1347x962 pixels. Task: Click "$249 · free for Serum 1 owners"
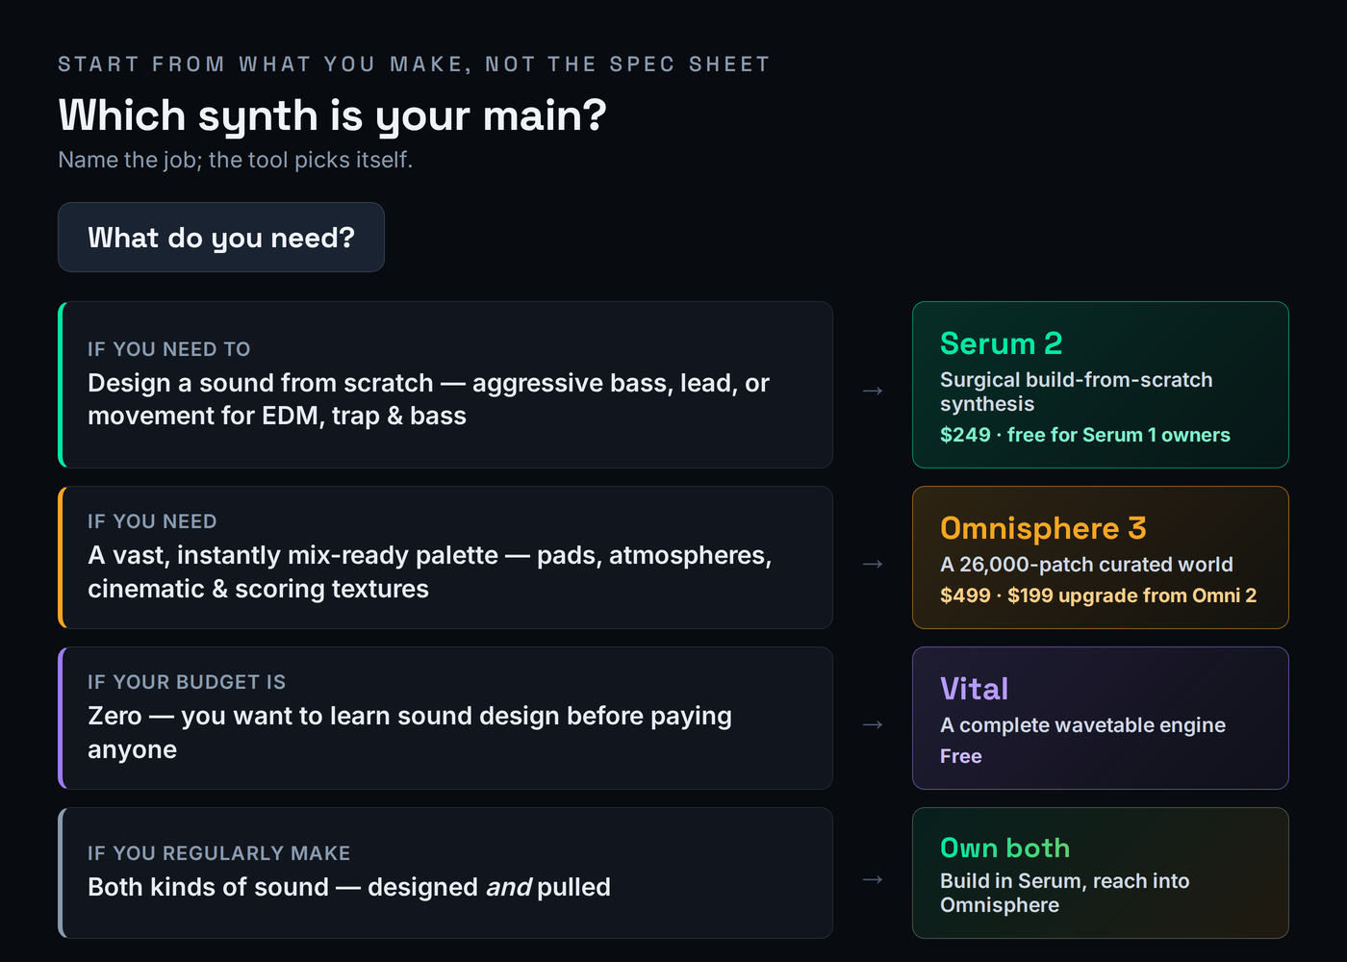click(x=1084, y=435)
